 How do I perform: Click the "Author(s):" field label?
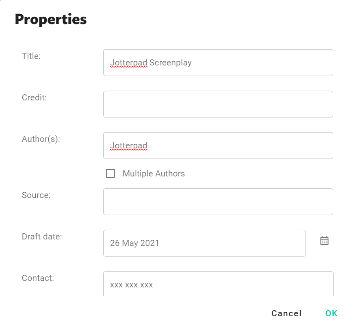(41, 139)
